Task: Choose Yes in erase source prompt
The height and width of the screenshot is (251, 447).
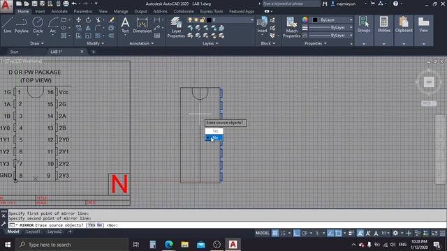Action: coord(214,131)
